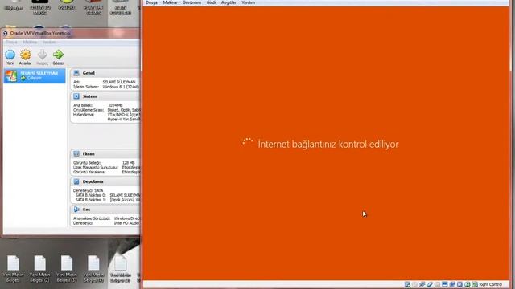Image resolution: width=515 pixels, height=289 pixels.
Task: Click the Denetleyici: SATA storage line
Action: [x=88, y=190]
